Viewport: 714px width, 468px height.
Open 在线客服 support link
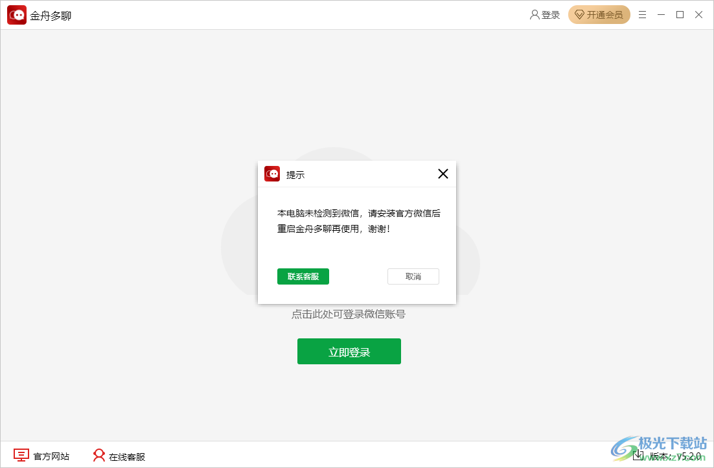tap(119, 456)
